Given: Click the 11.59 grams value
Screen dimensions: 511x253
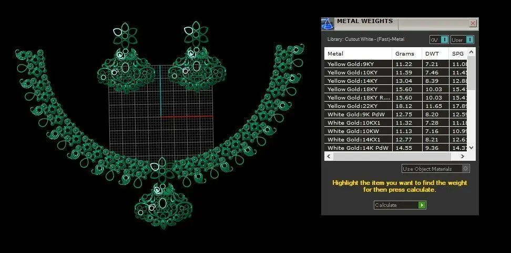Looking at the screenshot, I should tap(403, 72).
